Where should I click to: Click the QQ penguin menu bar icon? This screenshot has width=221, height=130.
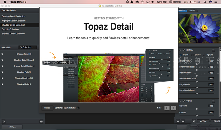click(132, 2)
